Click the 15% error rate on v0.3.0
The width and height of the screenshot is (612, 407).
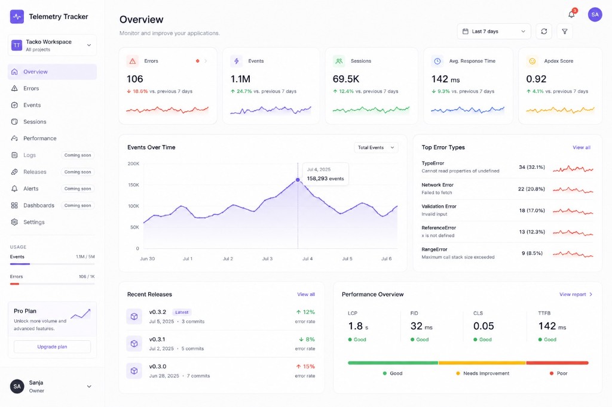click(x=305, y=366)
